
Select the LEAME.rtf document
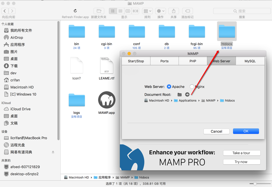point(107,66)
